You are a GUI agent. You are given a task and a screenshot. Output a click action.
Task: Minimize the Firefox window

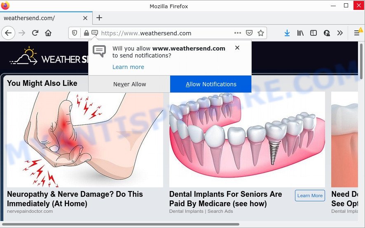pyautogui.click(x=333, y=6)
